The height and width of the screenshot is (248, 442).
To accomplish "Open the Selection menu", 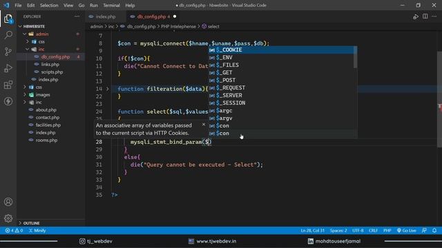I will (x=49, y=6).
